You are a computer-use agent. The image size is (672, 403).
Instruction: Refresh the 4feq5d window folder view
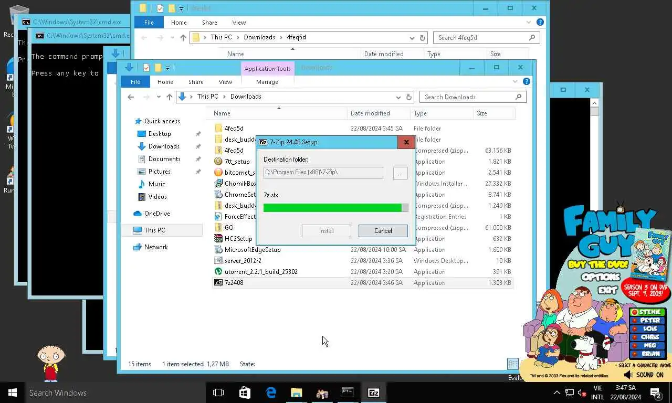pyautogui.click(x=423, y=38)
